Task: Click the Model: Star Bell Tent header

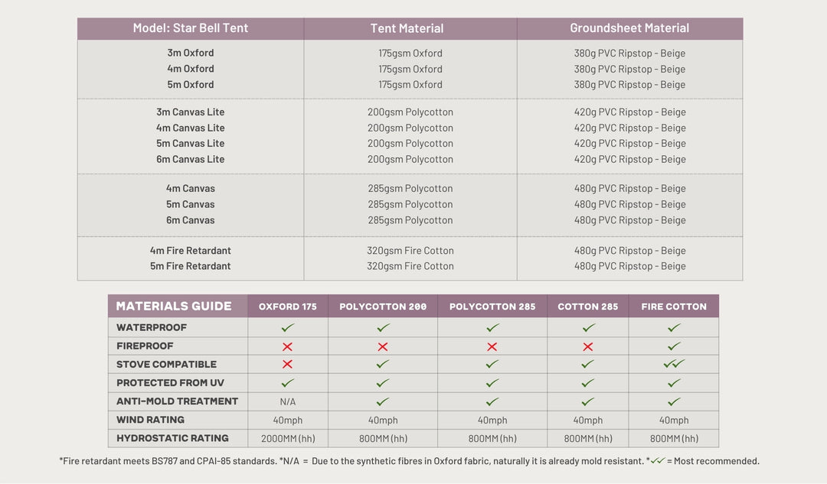Action: click(191, 28)
